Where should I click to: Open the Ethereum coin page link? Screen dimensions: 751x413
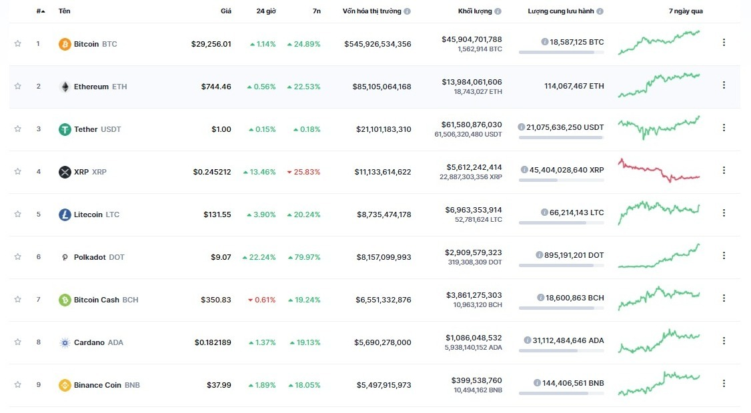[91, 87]
